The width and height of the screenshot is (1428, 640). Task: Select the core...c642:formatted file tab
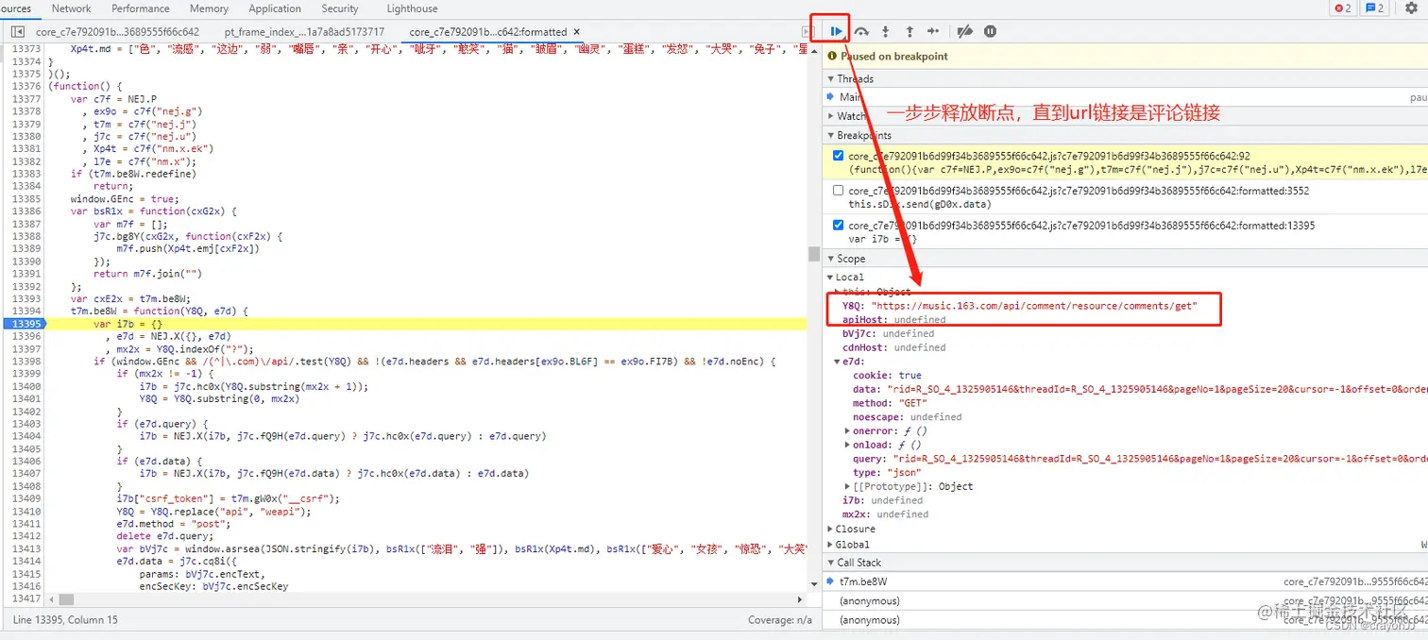488,31
